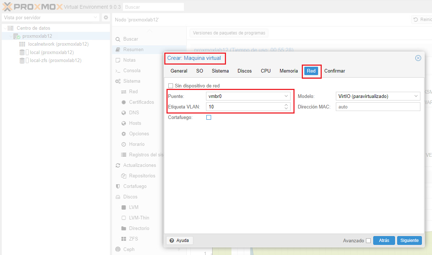Open the Puente dropdown
Viewport: 432px width, 255px height.
click(x=285, y=96)
